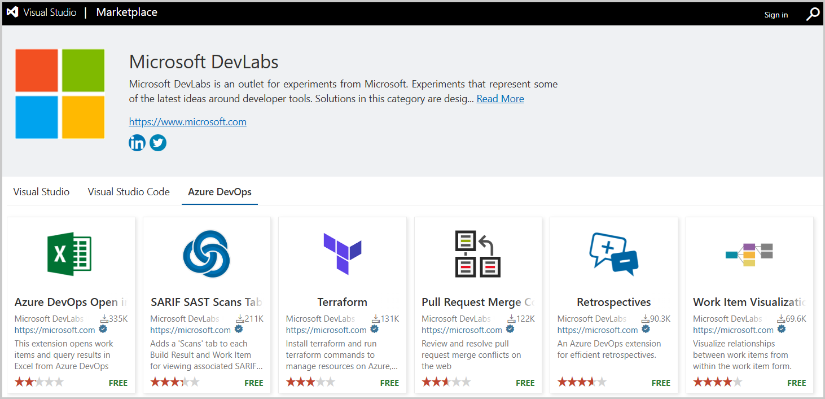The image size is (825, 399).
Task: Click the Marketplace header link
Action: click(x=126, y=12)
